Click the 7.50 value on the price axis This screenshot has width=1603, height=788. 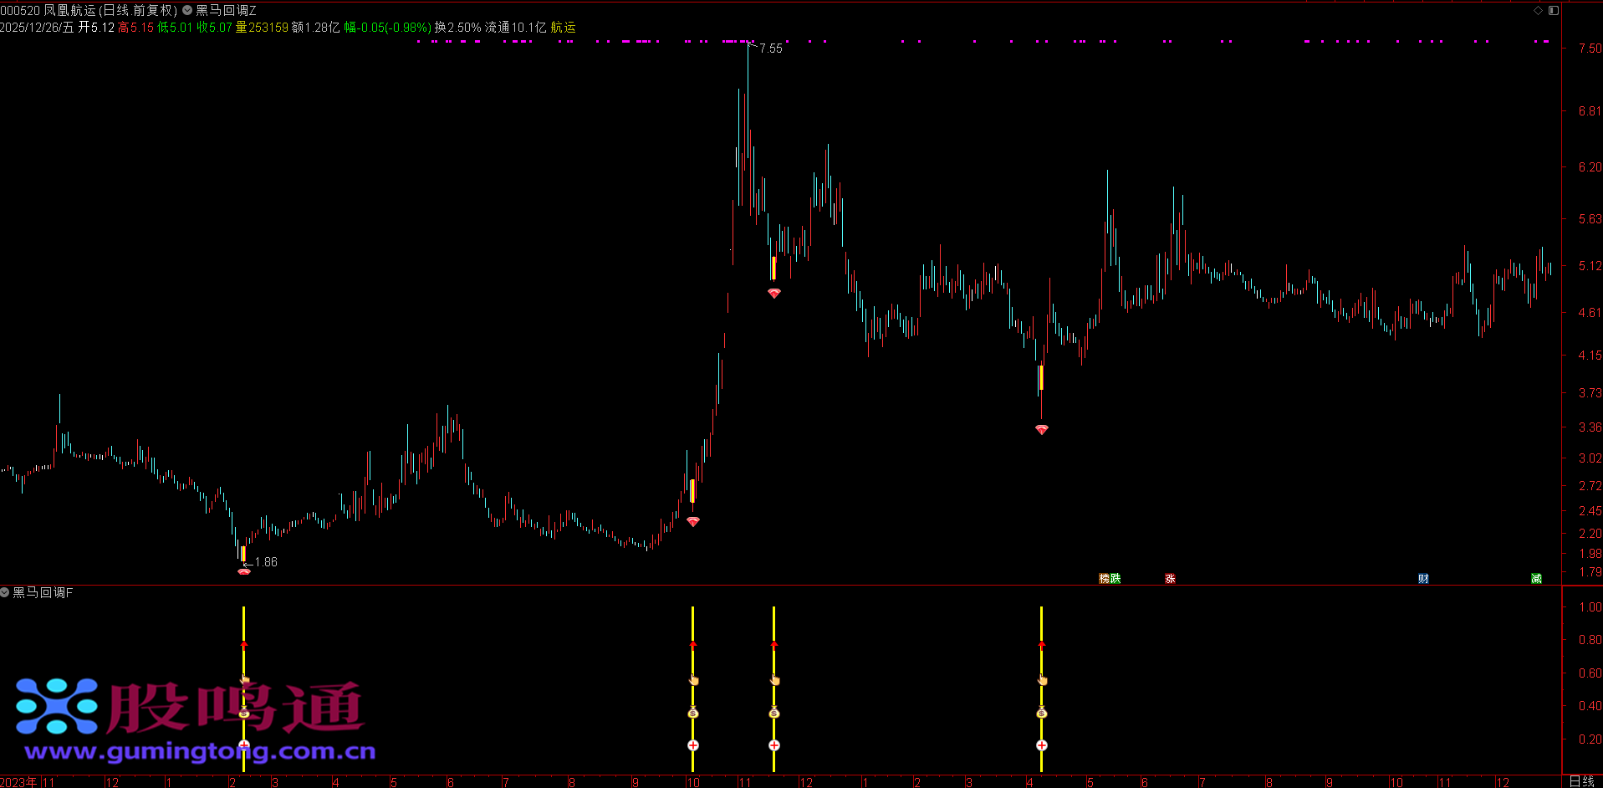tap(1590, 49)
